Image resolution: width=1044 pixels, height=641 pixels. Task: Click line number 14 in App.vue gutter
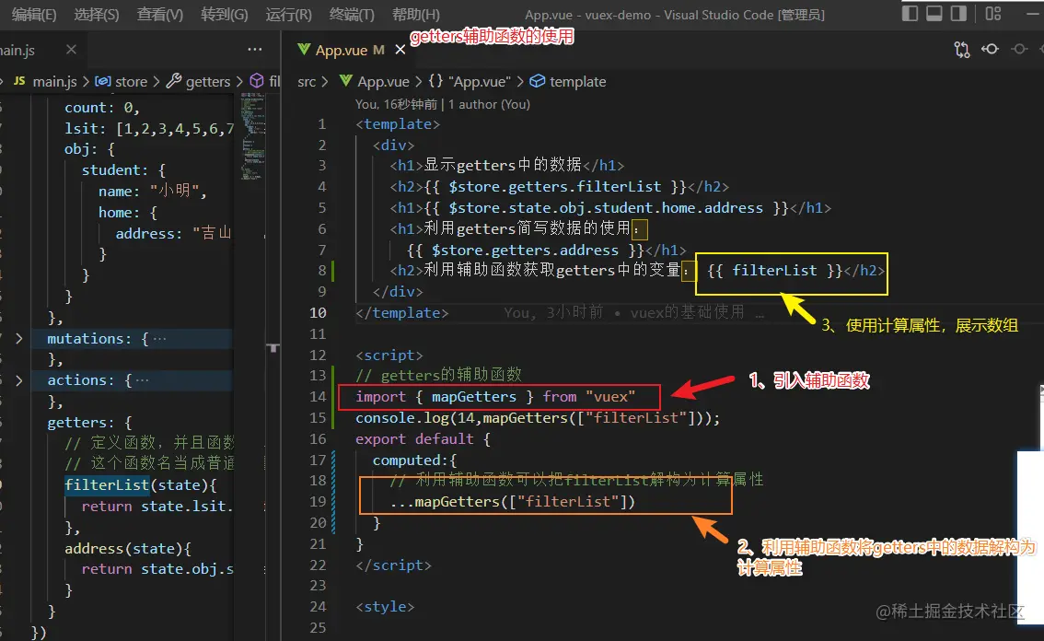click(318, 396)
